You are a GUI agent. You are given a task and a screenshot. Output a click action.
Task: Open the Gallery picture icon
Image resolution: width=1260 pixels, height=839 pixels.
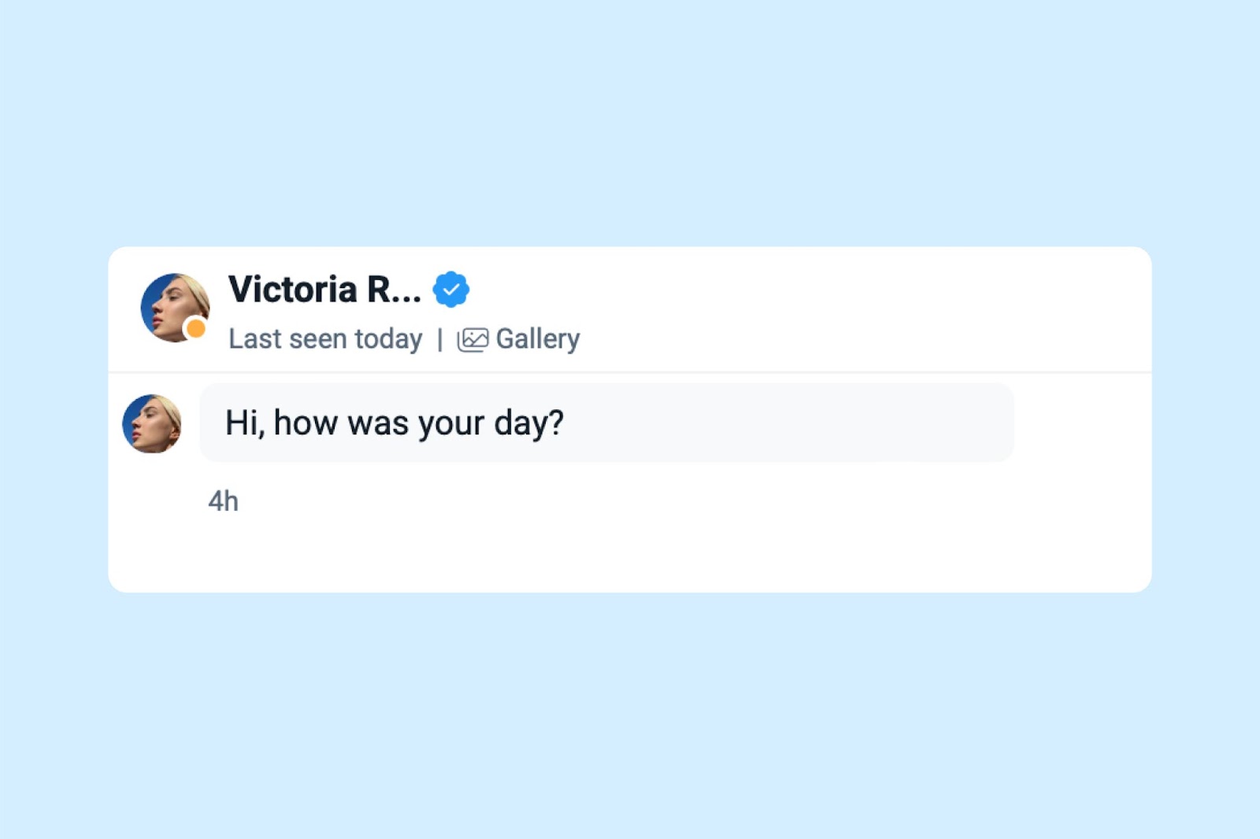click(x=472, y=339)
